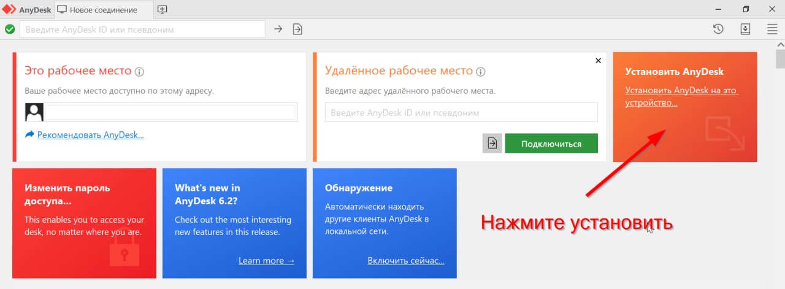Click the Установить AnyDesk tile heading
The width and height of the screenshot is (785, 289).
[675, 71]
